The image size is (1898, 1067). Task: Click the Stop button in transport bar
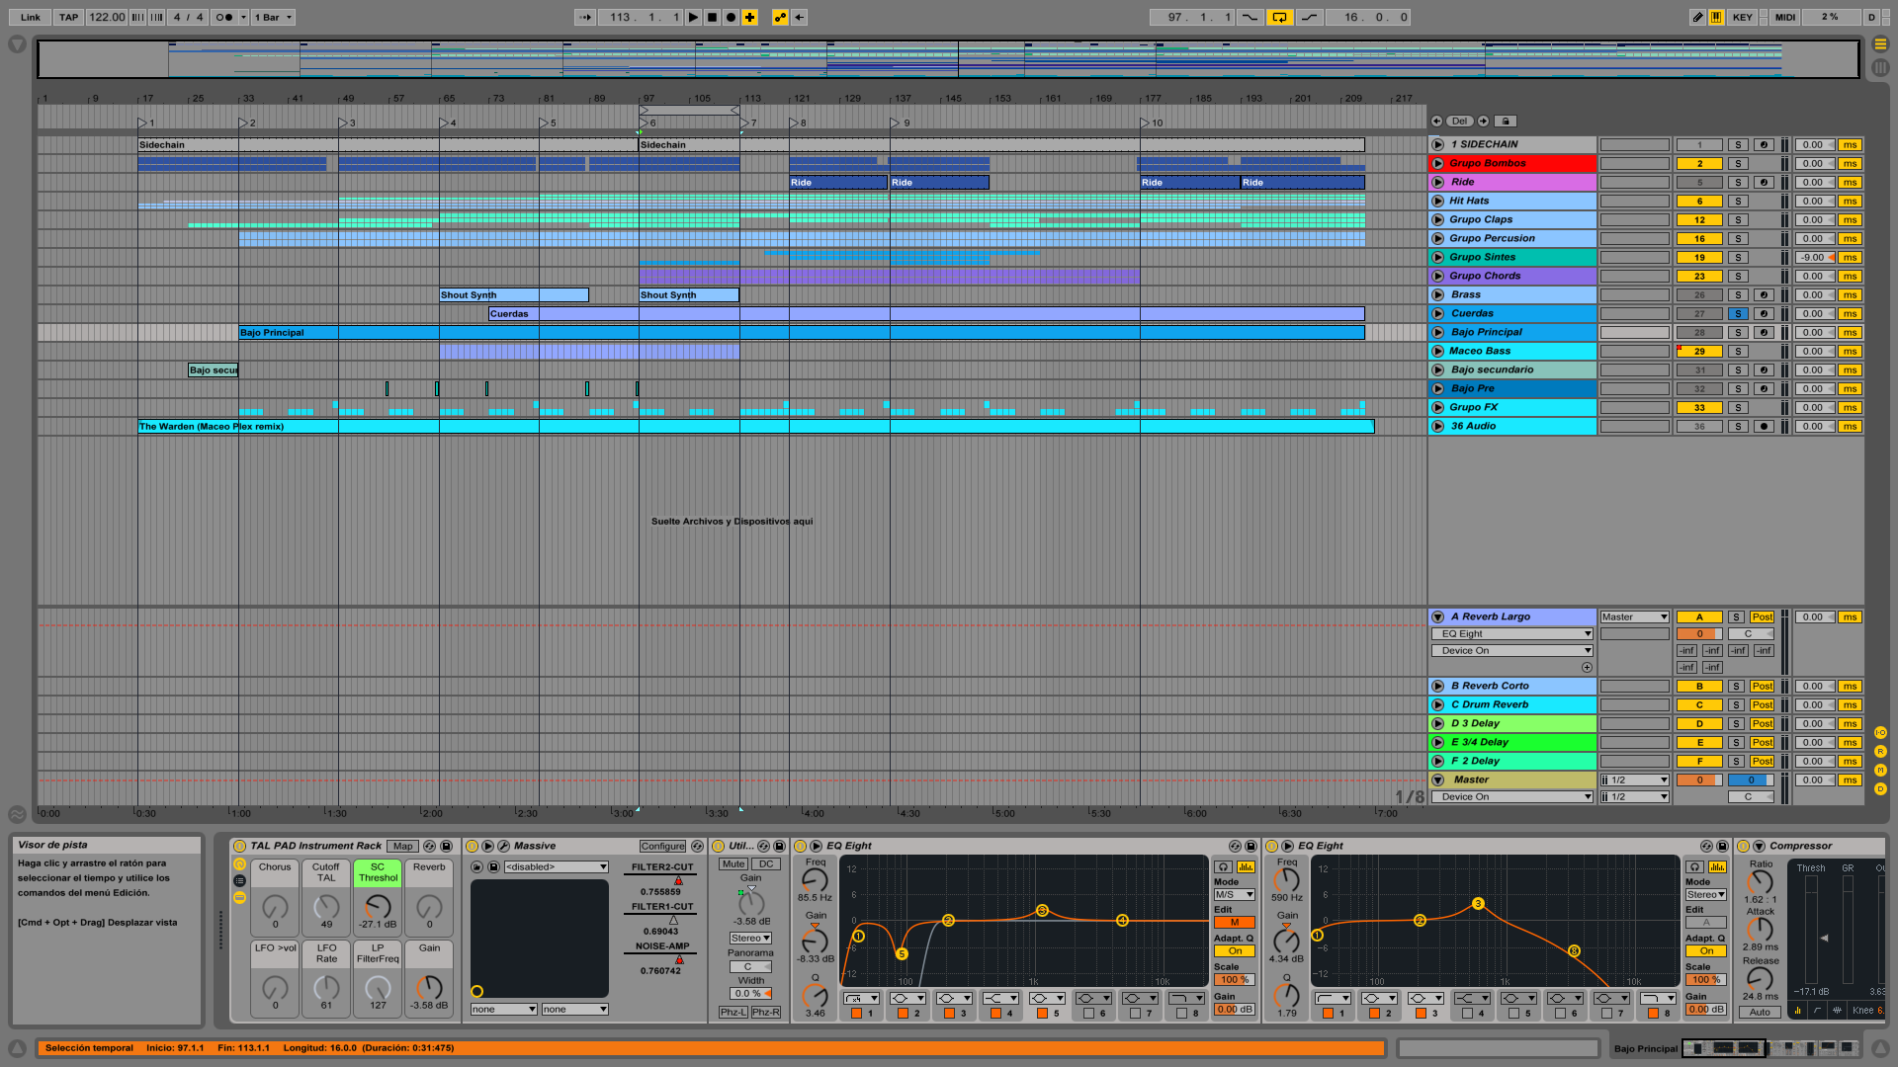click(712, 17)
